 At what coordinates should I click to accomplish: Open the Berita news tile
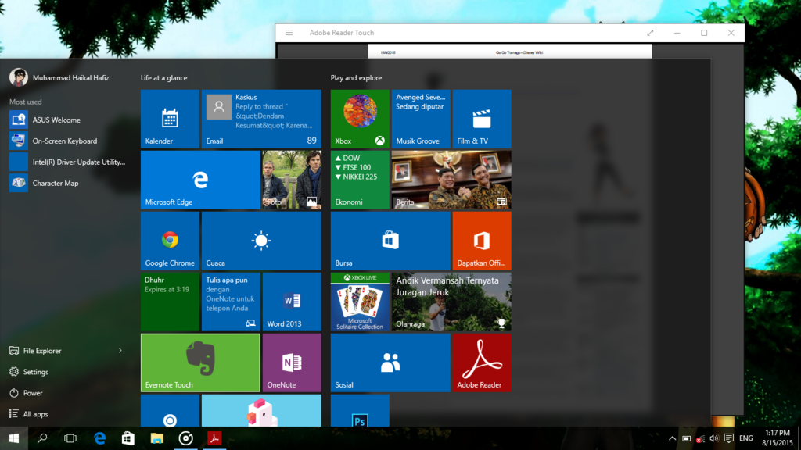pos(451,180)
